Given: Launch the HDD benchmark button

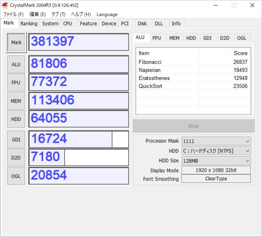Looking at the screenshot, I should pos(16,119).
